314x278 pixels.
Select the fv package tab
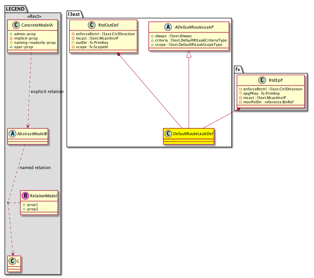[x=238, y=69]
